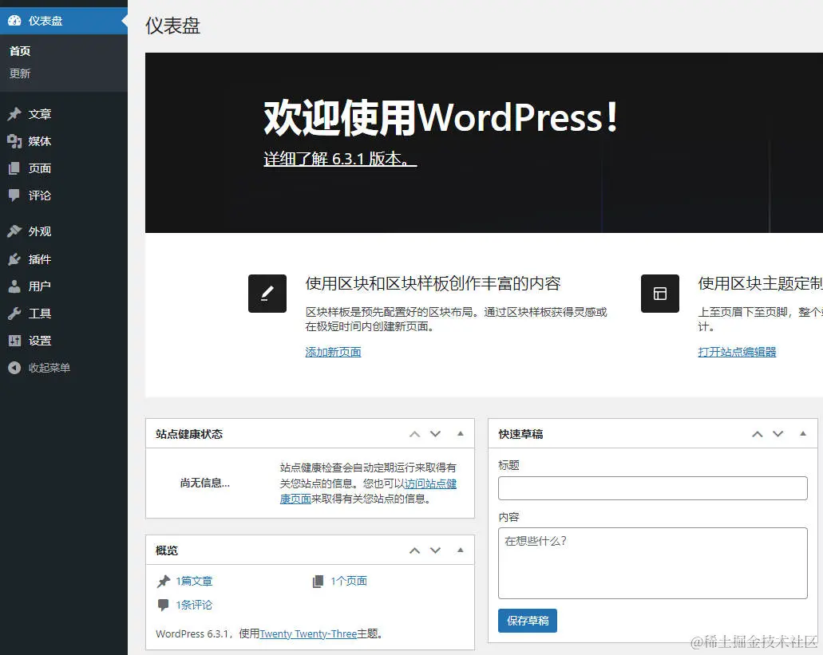823x655 pixels.
Task: Click the up chevron on 快速草稿 panel
Action: click(757, 433)
